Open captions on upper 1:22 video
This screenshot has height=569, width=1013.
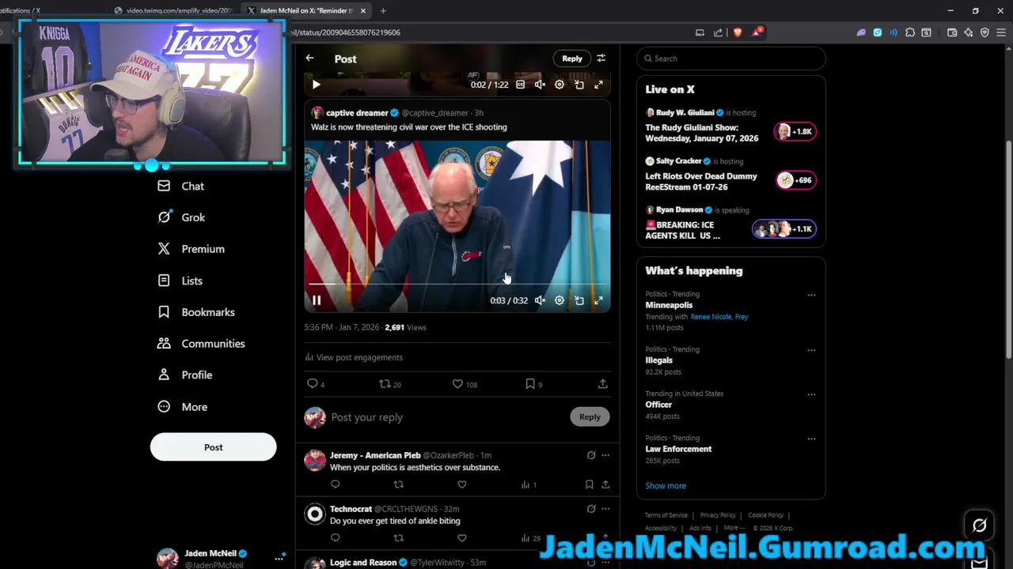click(520, 85)
